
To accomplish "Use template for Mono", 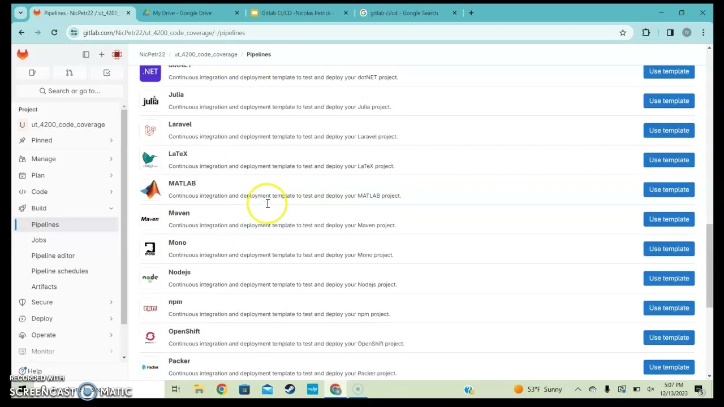I will point(669,249).
